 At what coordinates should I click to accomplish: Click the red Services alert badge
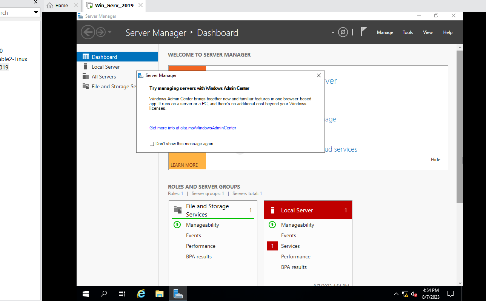(272, 246)
